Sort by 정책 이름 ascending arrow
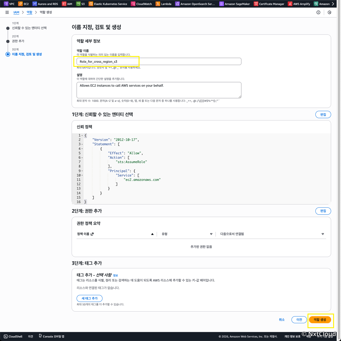This screenshot has width=341, height=341. point(152,234)
